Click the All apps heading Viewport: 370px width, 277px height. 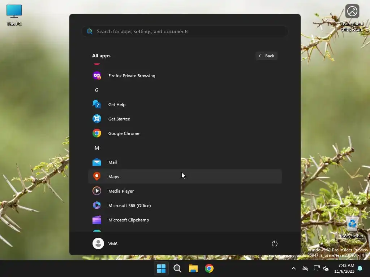coord(101,56)
